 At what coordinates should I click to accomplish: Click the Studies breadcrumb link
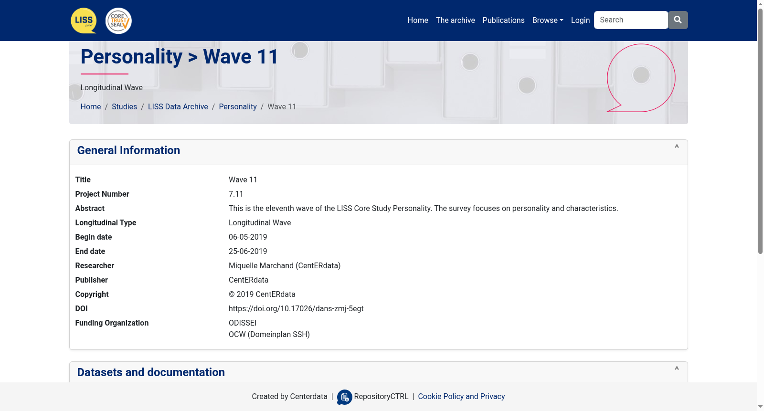point(124,106)
